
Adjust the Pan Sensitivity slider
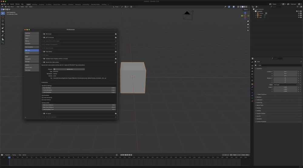[79, 88]
